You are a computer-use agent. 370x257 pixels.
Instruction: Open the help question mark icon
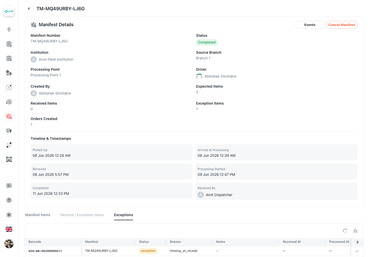(9, 200)
